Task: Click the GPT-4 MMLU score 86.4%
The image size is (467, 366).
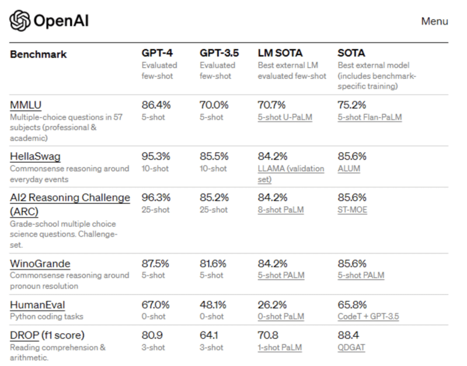Action: click(156, 105)
